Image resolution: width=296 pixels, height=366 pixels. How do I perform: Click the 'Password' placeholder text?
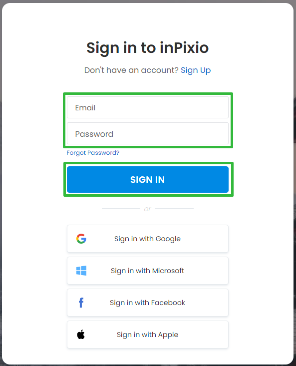pos(94,134)
